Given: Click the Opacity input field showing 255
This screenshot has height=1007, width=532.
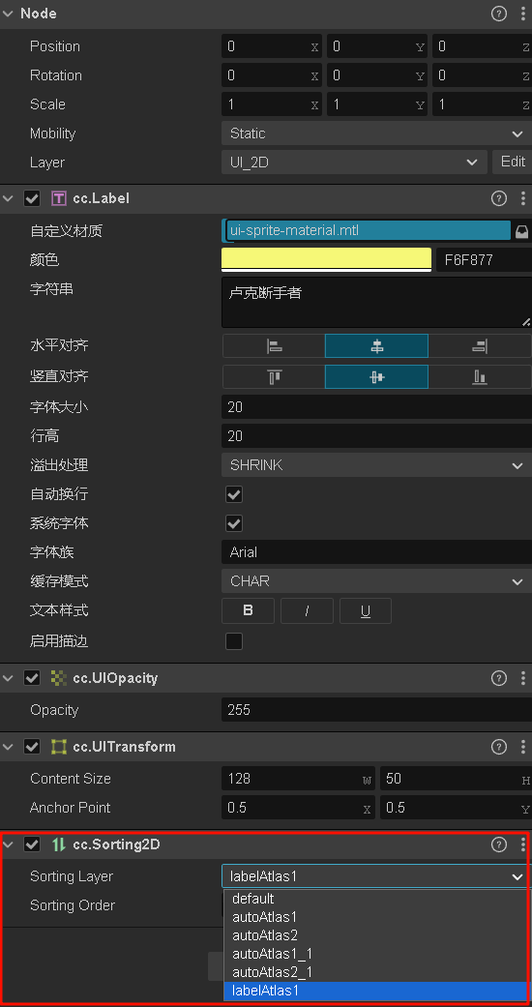Looking at the screenshot, I should (x=376, y=710).
